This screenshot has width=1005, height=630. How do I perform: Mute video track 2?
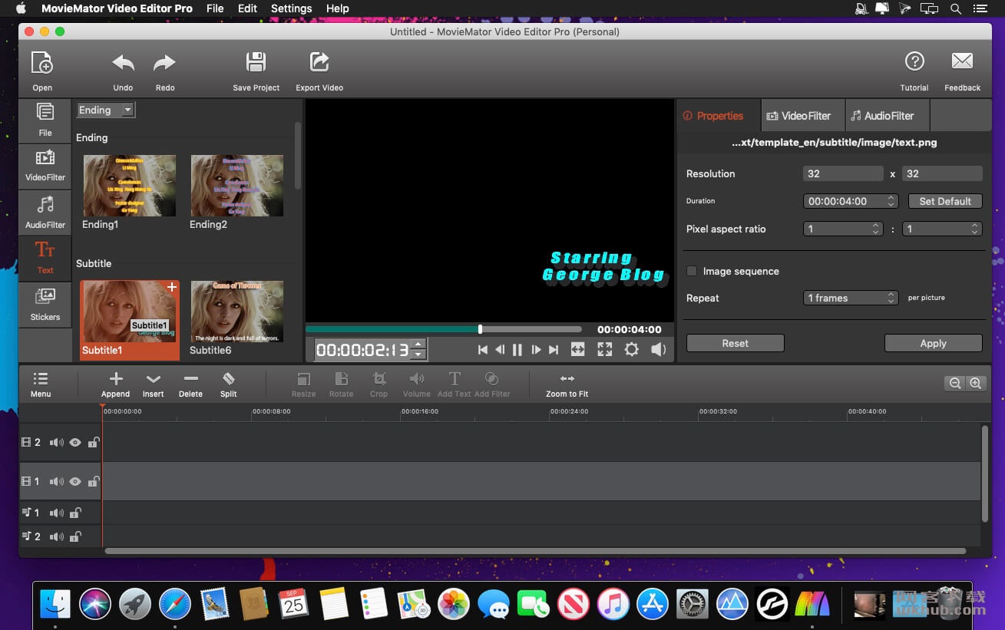click(x=57, y=443)
